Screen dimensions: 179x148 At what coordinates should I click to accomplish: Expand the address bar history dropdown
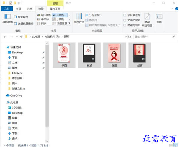tap(126, 37)
